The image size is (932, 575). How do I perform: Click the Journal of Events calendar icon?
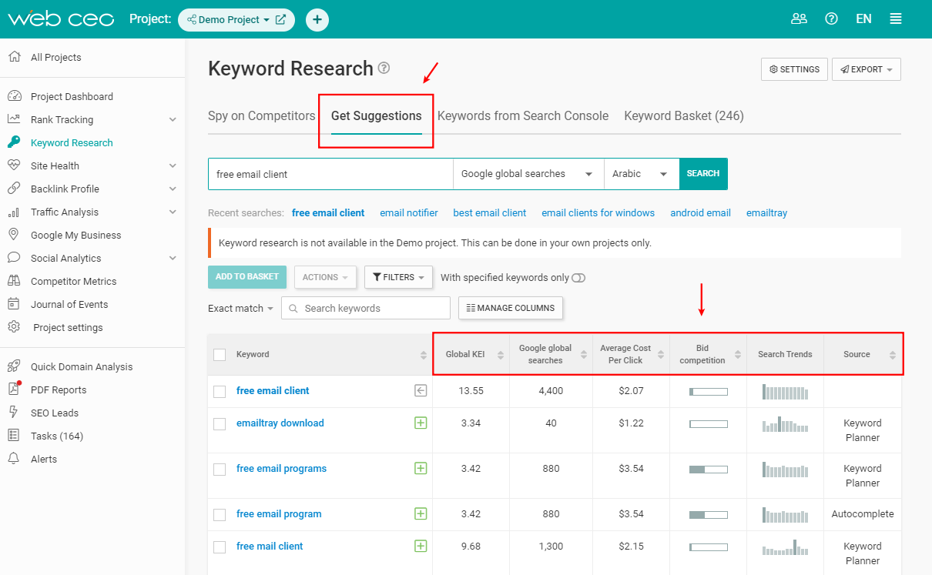pyautogui.click(x=14, y=304)
